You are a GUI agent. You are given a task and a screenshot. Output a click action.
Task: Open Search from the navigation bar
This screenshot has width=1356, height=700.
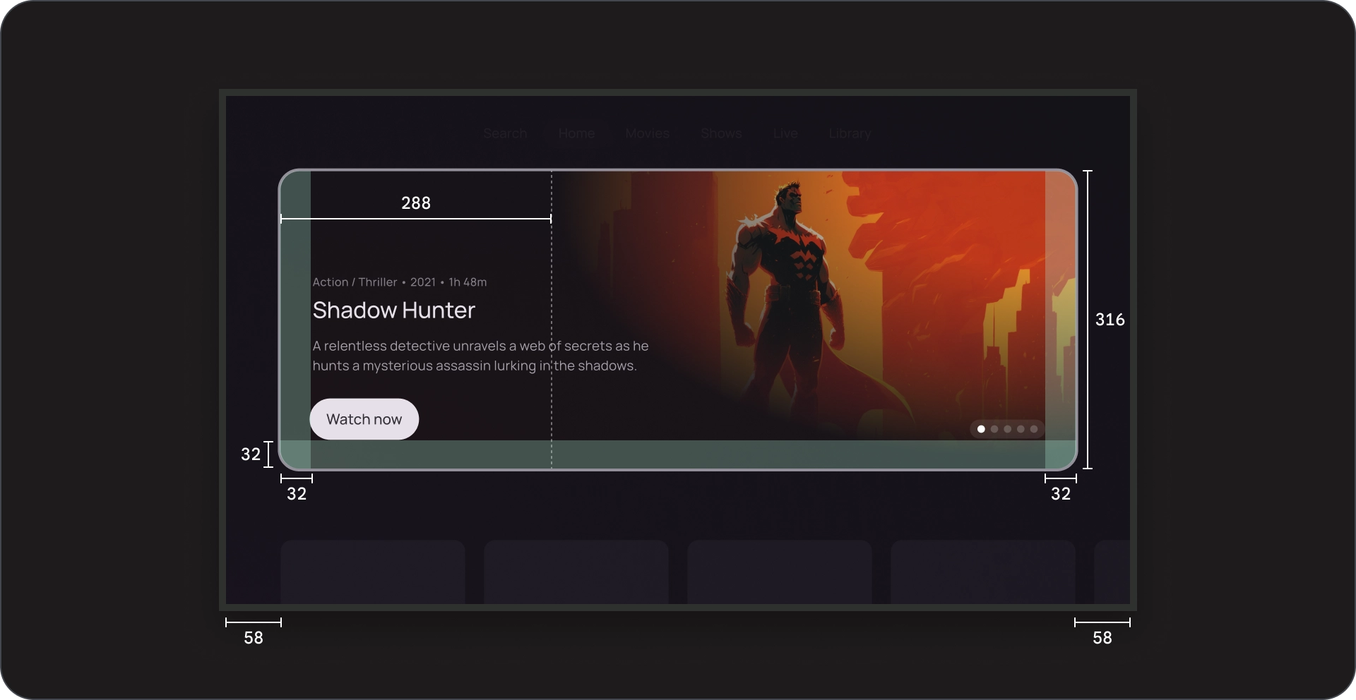point(504,133)
